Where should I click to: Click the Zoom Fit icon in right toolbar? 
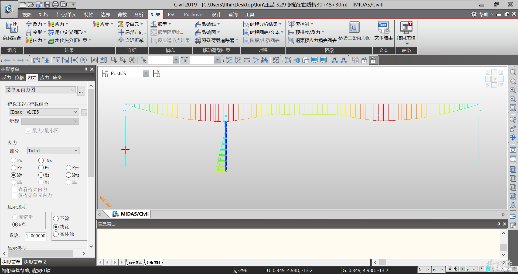tap(513, 72)
